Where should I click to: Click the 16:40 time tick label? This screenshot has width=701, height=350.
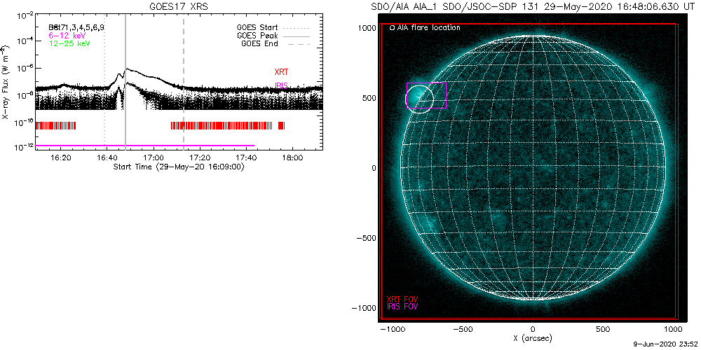tap(107, 158)
